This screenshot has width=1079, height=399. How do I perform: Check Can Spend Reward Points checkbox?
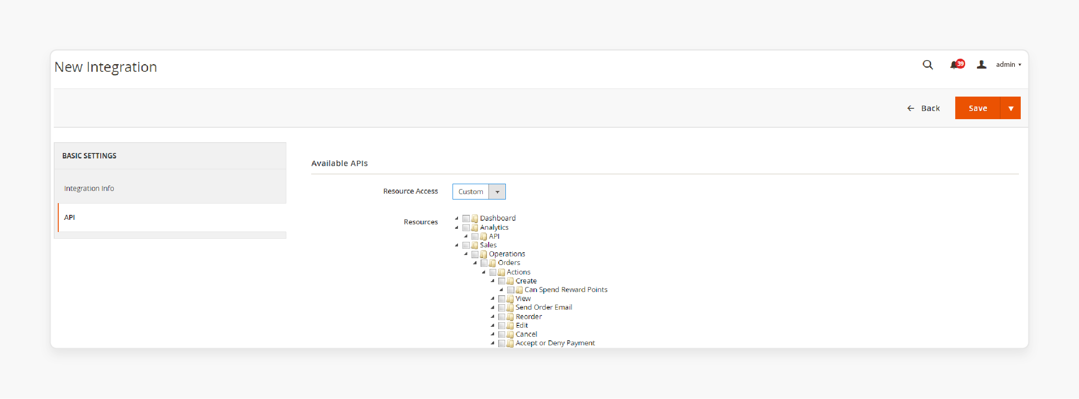tap(511, 290)
